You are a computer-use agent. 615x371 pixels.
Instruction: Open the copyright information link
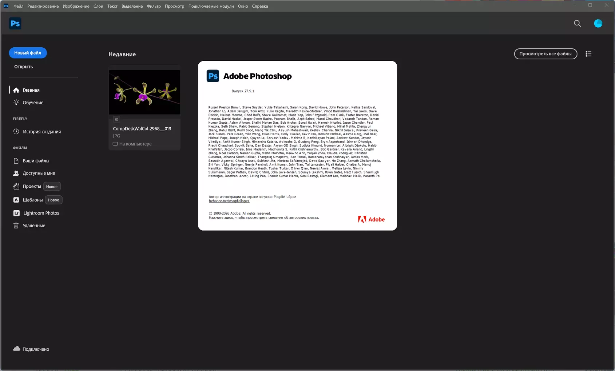(x=264, y=218)
